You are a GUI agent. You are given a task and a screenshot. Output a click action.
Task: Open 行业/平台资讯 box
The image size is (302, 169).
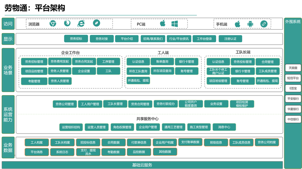[179, 39]
